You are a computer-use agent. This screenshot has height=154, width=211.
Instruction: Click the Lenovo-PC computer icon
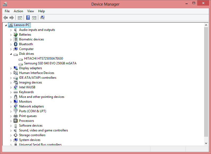click(11, 25)
